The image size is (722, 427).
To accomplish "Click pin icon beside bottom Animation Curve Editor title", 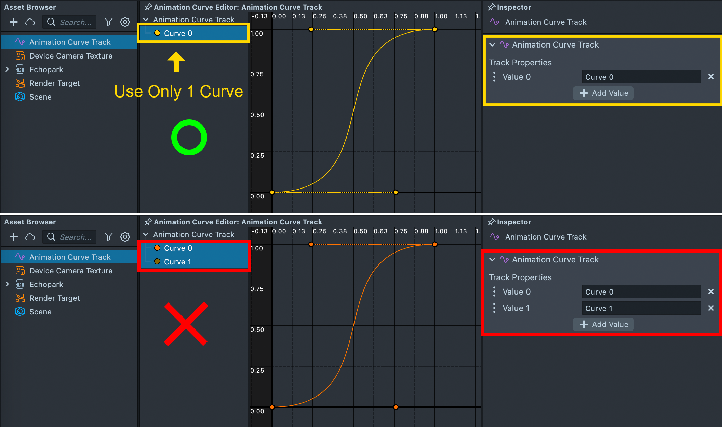I will (148, 222).
